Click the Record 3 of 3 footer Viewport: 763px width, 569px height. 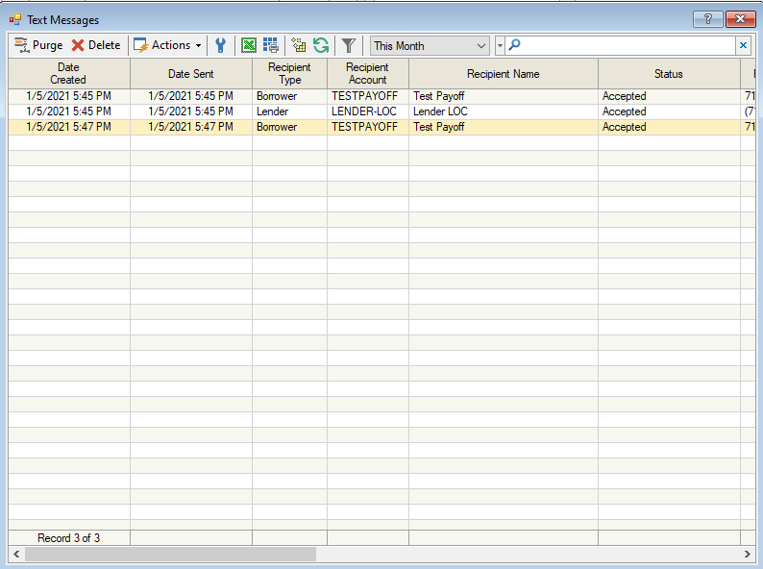click(68, 538)
